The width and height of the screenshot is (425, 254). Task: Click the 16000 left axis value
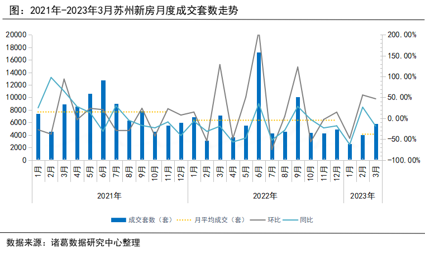[16, 60]
